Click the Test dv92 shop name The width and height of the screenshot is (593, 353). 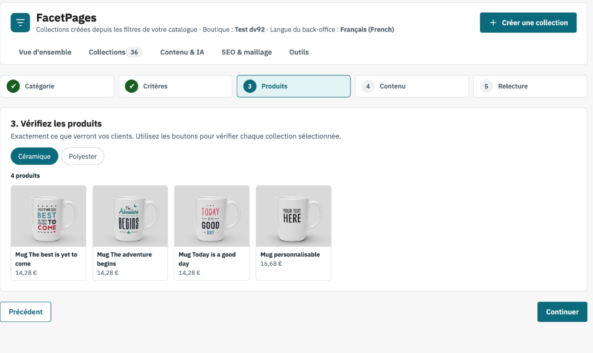click(250, 30)
